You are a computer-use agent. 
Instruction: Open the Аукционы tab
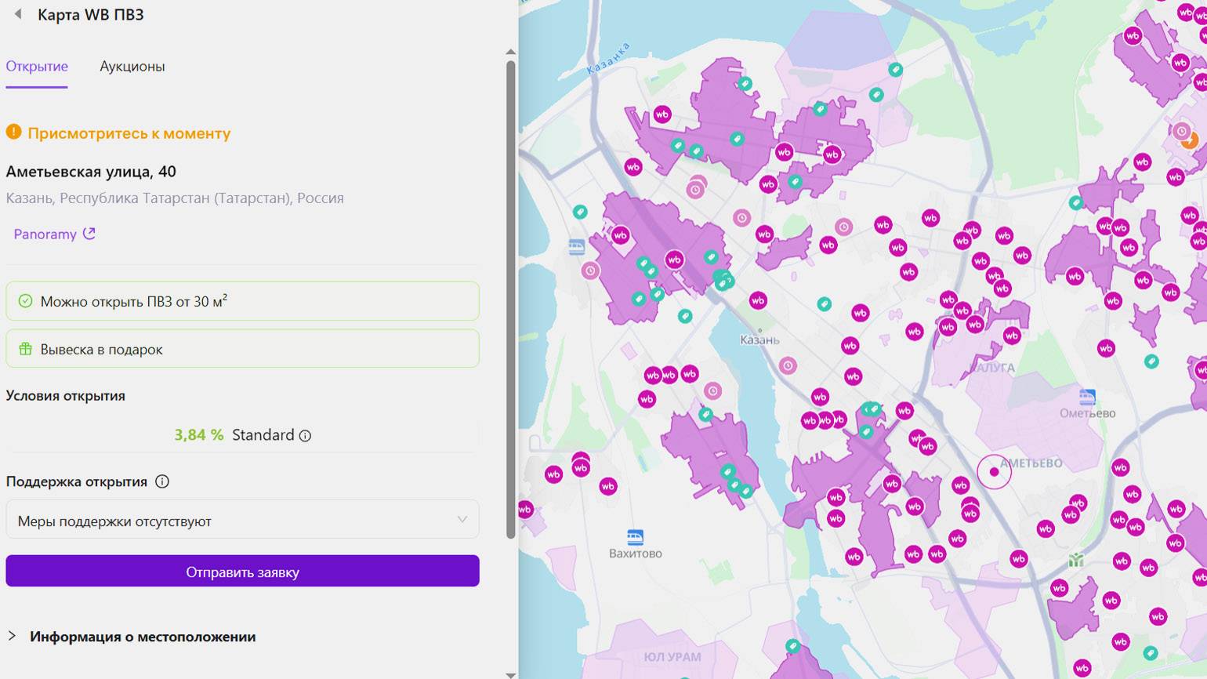coord(132,67)
